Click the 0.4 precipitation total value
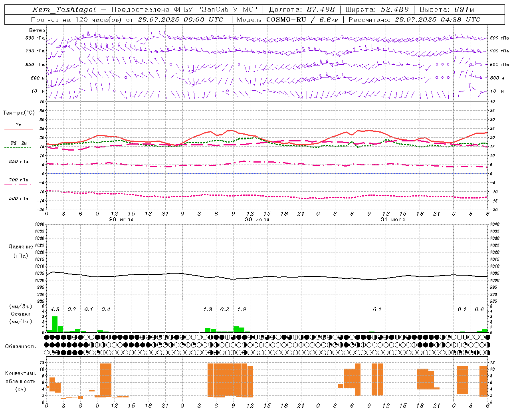 click(x=106, y=310)
